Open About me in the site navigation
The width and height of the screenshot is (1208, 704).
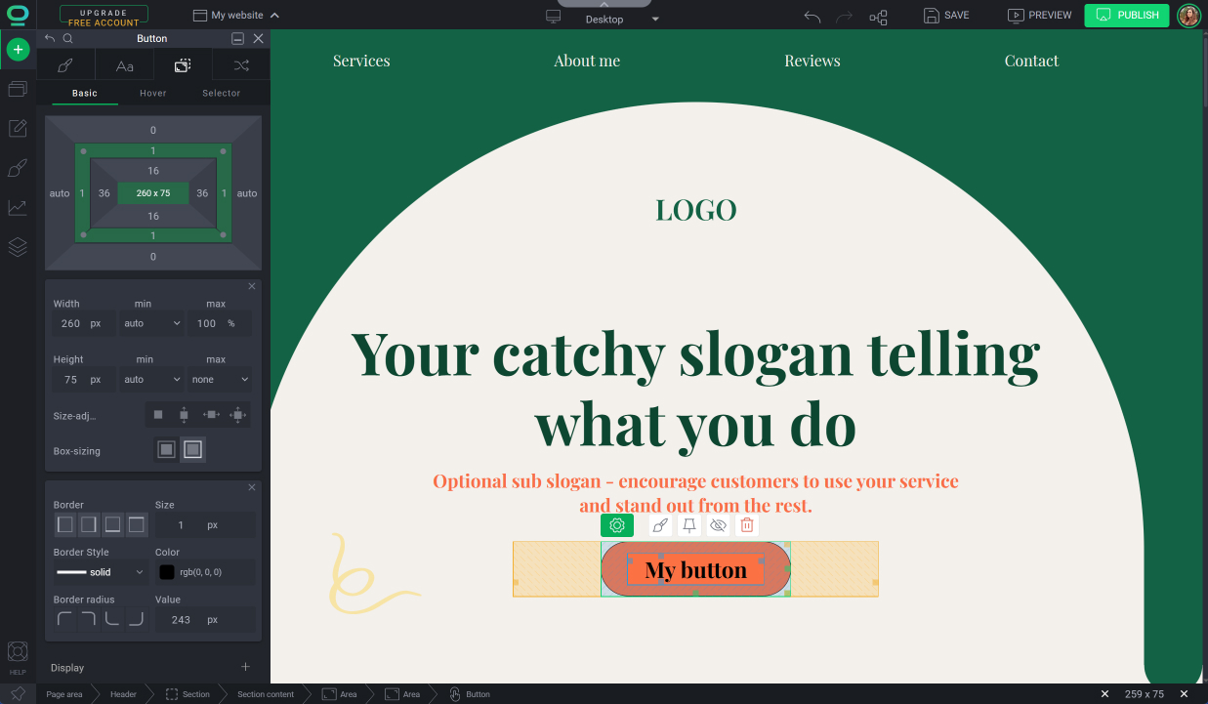click(x=587, y=61)
